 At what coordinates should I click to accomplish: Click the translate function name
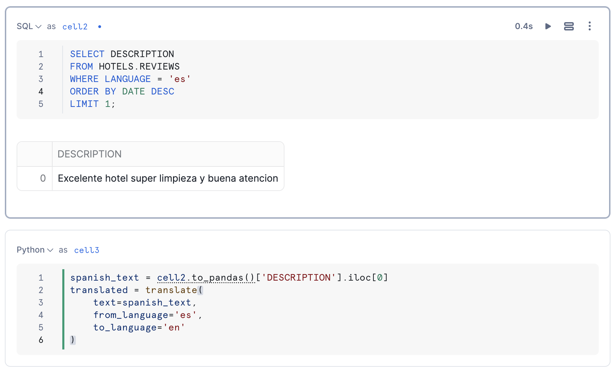171,290
